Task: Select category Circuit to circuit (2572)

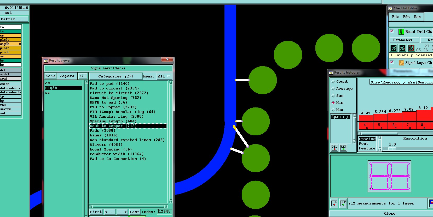Action: [x=119, y=93]
